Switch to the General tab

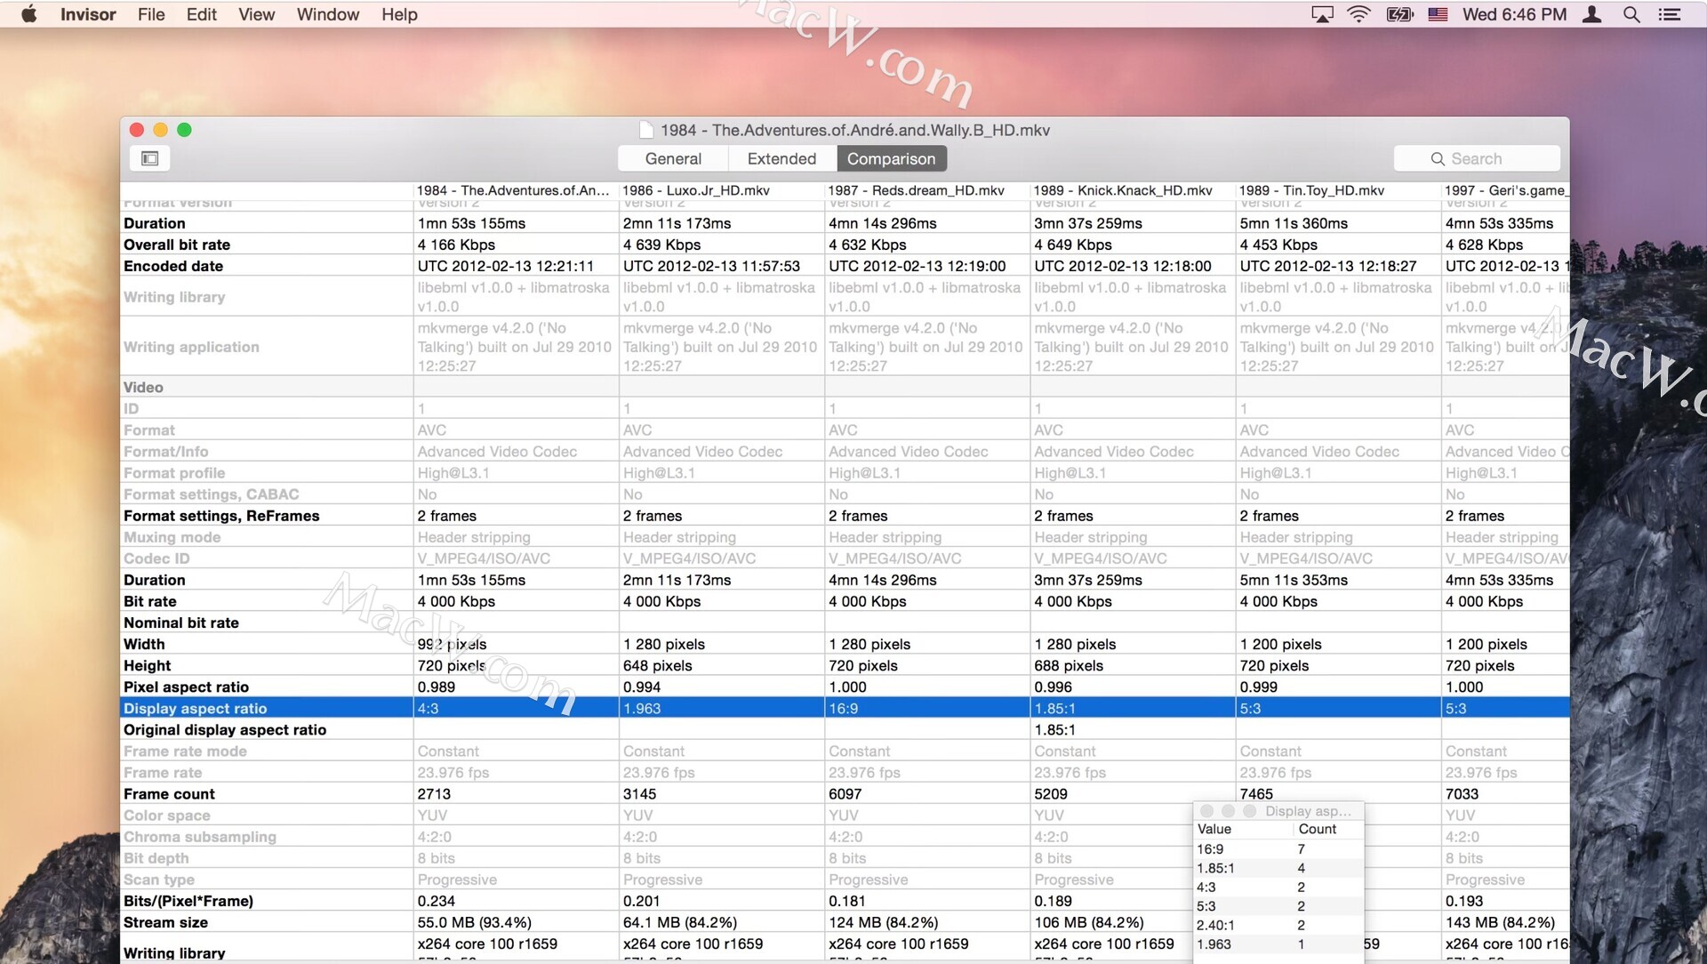tap(673, 158)
